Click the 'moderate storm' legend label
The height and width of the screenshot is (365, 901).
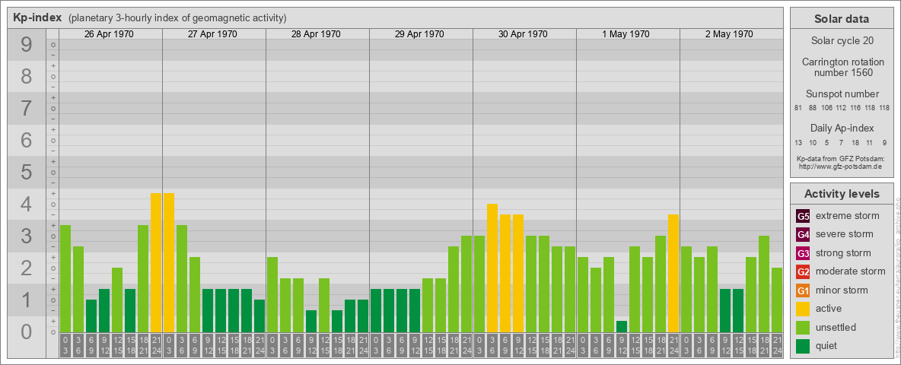click(x=851, y=271)
